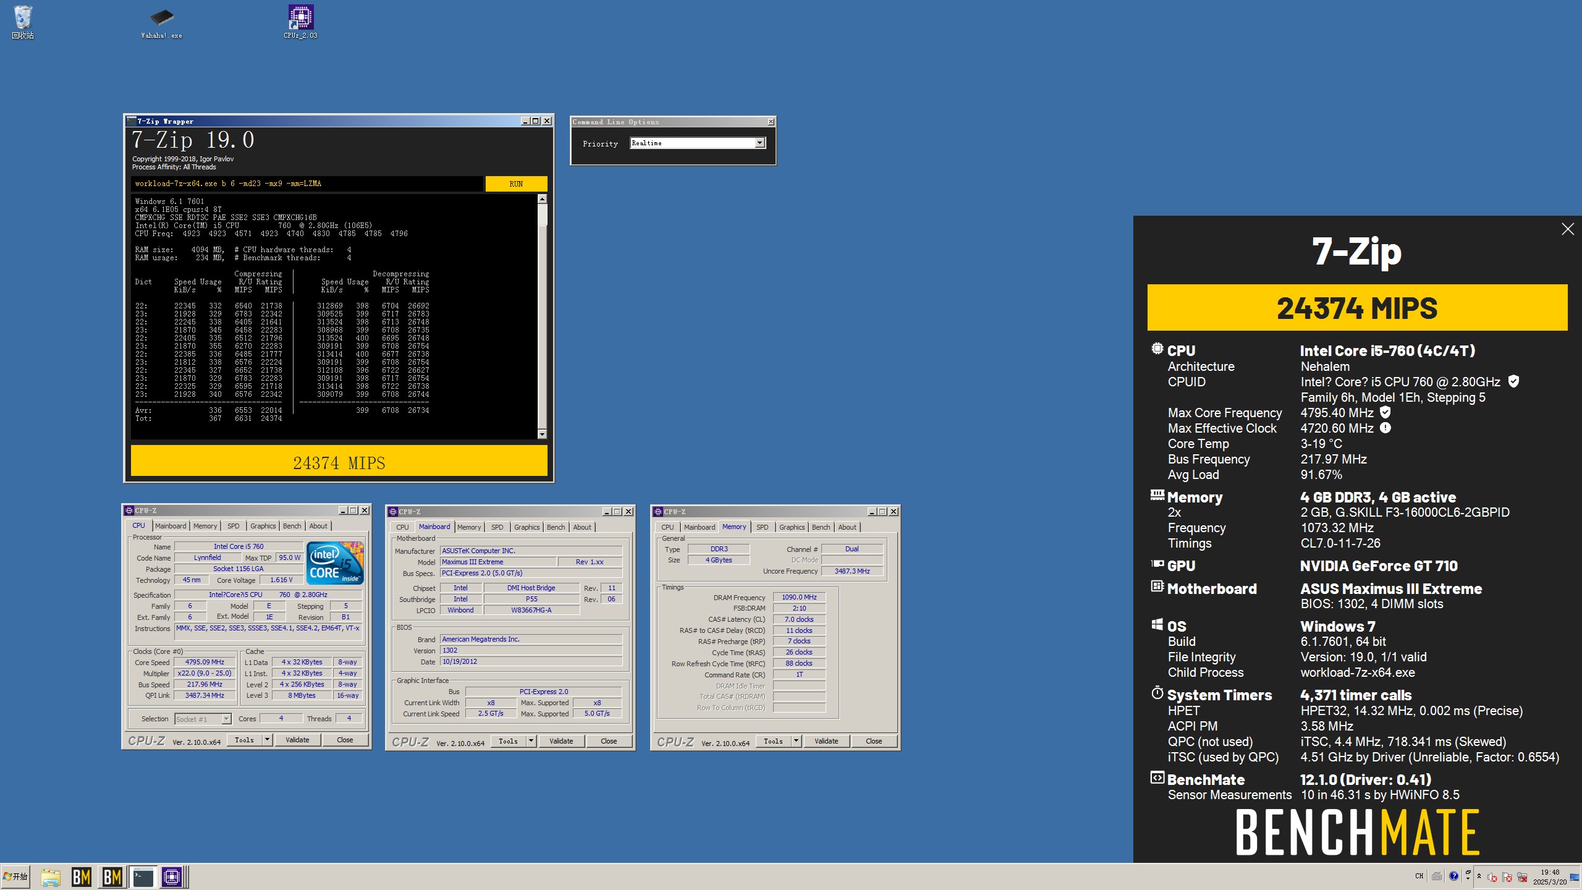Click the language bar help icon

(x=1453, y=876)
